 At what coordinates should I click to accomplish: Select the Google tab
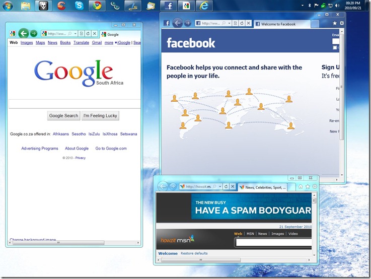click(120, 34)
